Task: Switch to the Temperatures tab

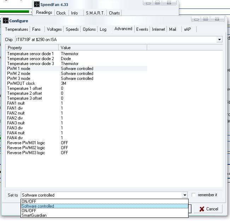Action: pos(17,29)
